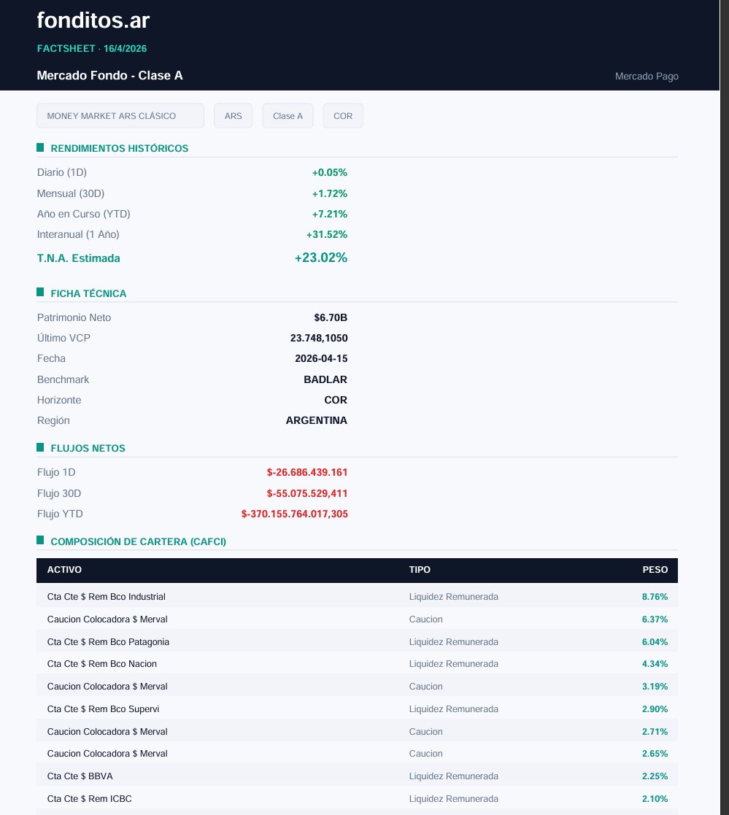The image size is (729, 815).
Task: Click the FACTSHEET 16/4/2026 label
Action: (91, 48)
